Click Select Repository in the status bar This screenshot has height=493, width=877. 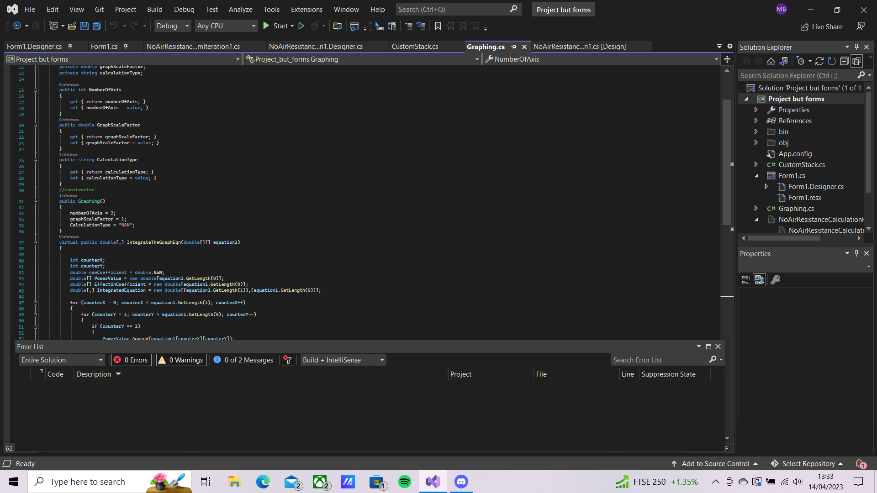[x=807, y=463]
